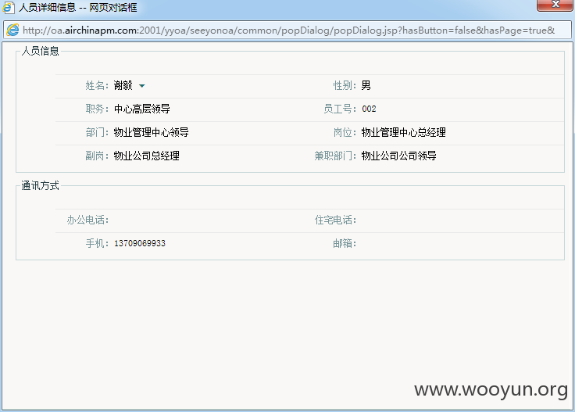Click position value 物业管理中心总经理
Screen dimensions: 575x412
point(403,132)
